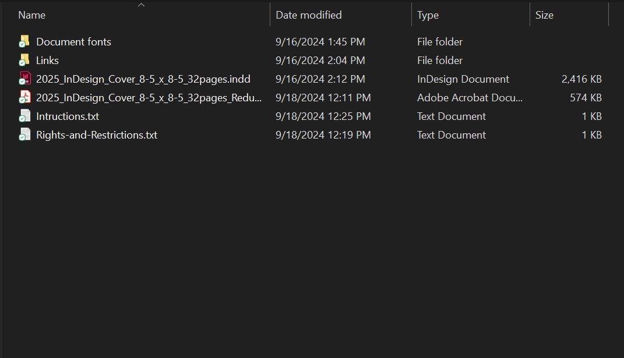Viewport: 624px width, 358px height.
Task: Select the file name 'Document fonts'
Action: (73, 42)
